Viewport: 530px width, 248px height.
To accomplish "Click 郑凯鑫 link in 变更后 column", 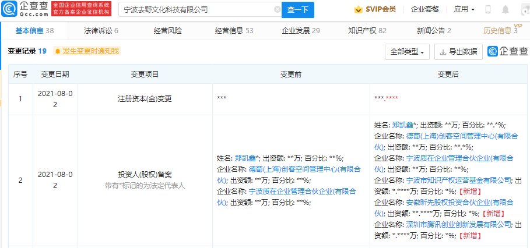I will point(403,125).
